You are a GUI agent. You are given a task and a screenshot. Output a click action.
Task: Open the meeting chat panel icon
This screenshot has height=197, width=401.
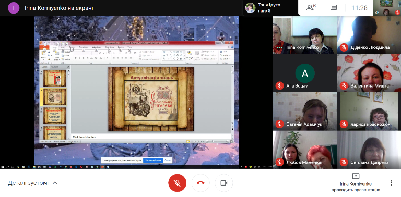click(x=334, y=8)
